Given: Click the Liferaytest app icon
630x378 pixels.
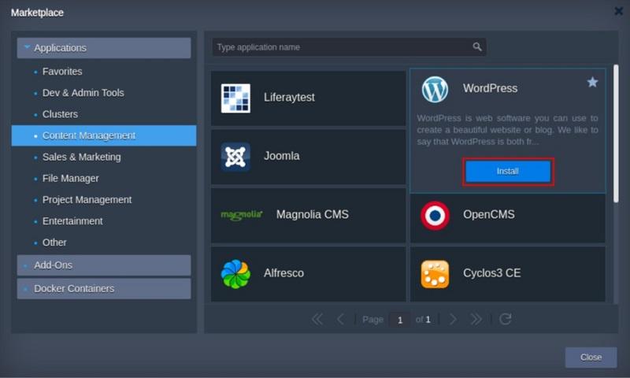Looking at the screenshot, I should click(x=235, y=98).
